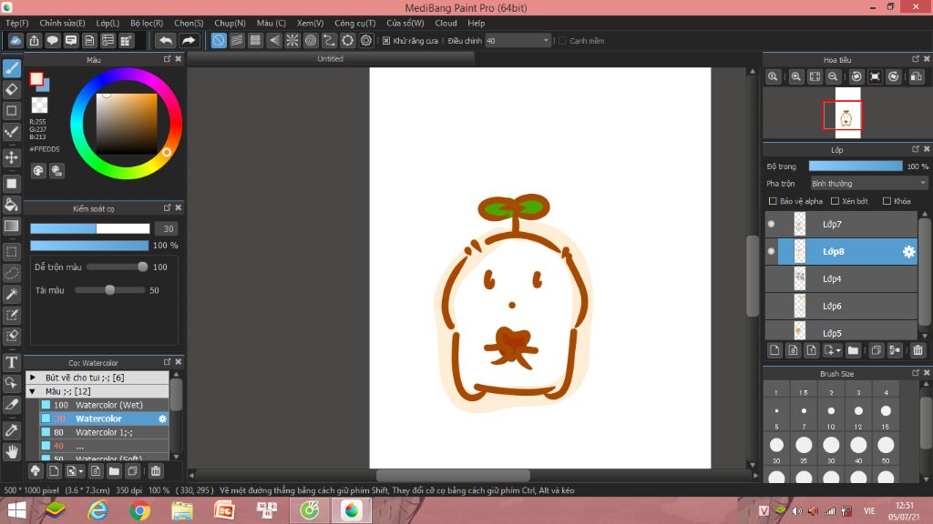Click the cloud save icon in toolbar
This screenshot has height=524, width=933.
click(x=15, y=40)
